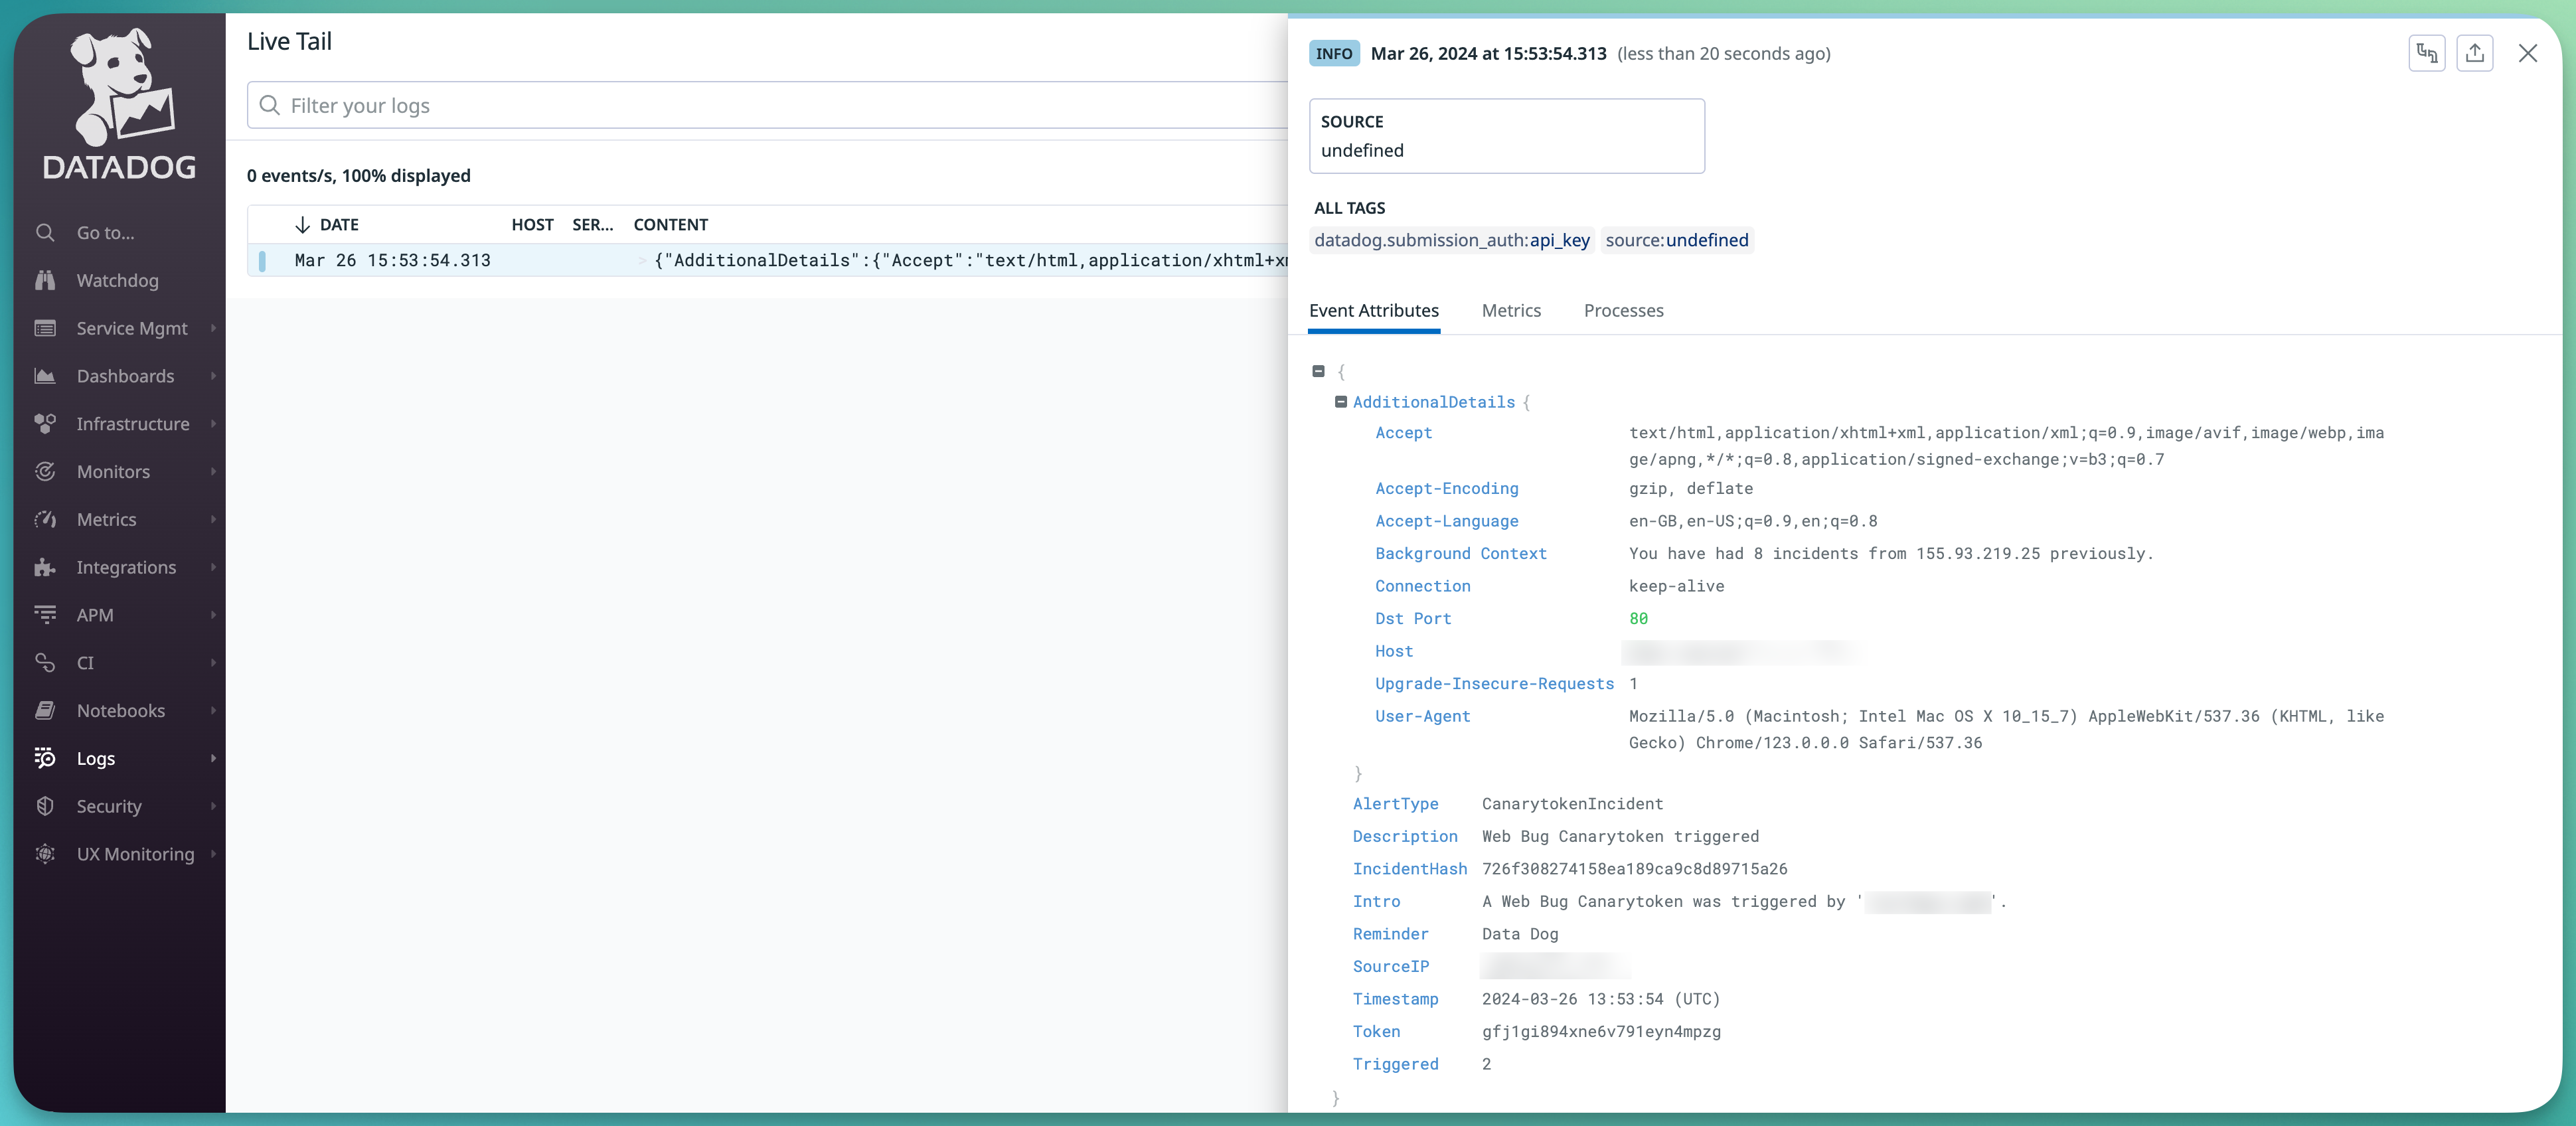Click the Monitors icon

point(45,471)
